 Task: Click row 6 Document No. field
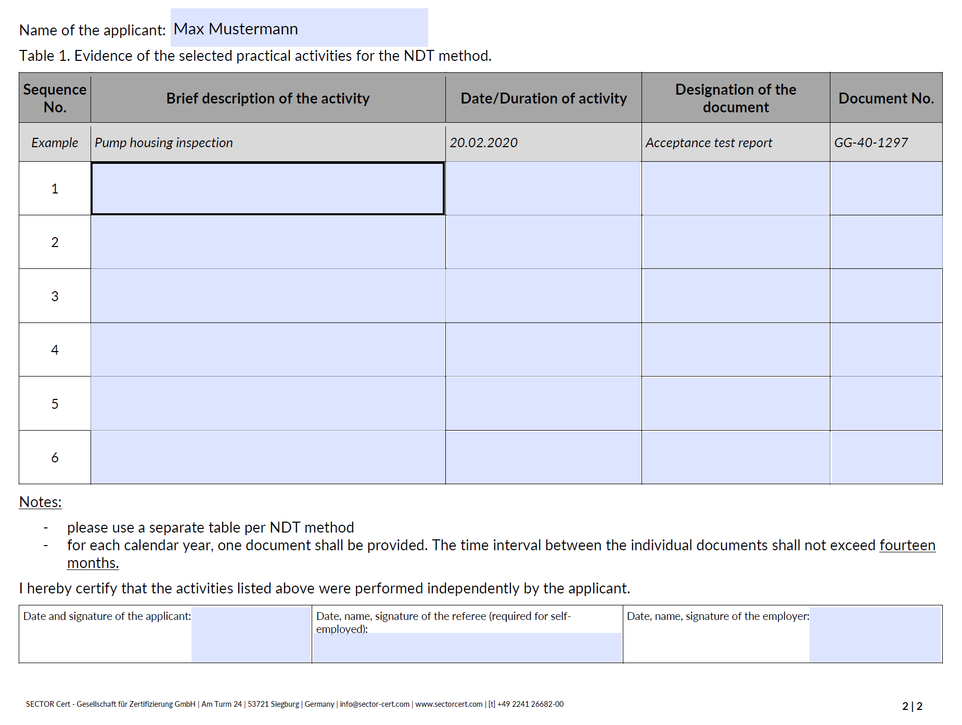click(x=886, y=457)
